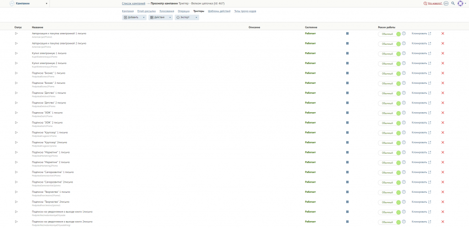Open trigger Подписка "Детство" 1 письмо
This screenshot has height=228, width=469.
click(49, 93)
